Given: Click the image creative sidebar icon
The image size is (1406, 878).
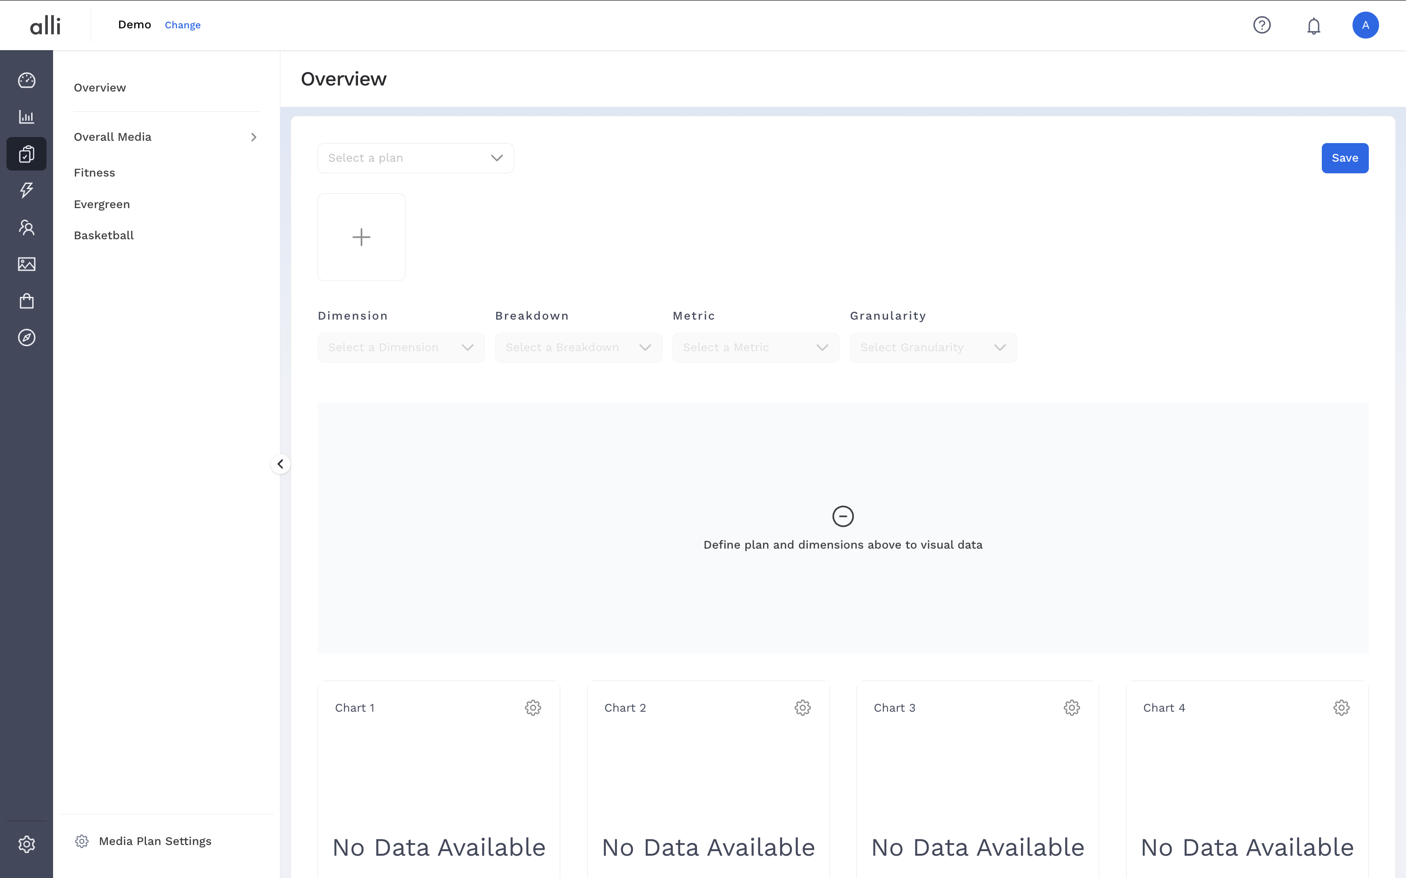Looking at the screenshot, I should point(27,264).
